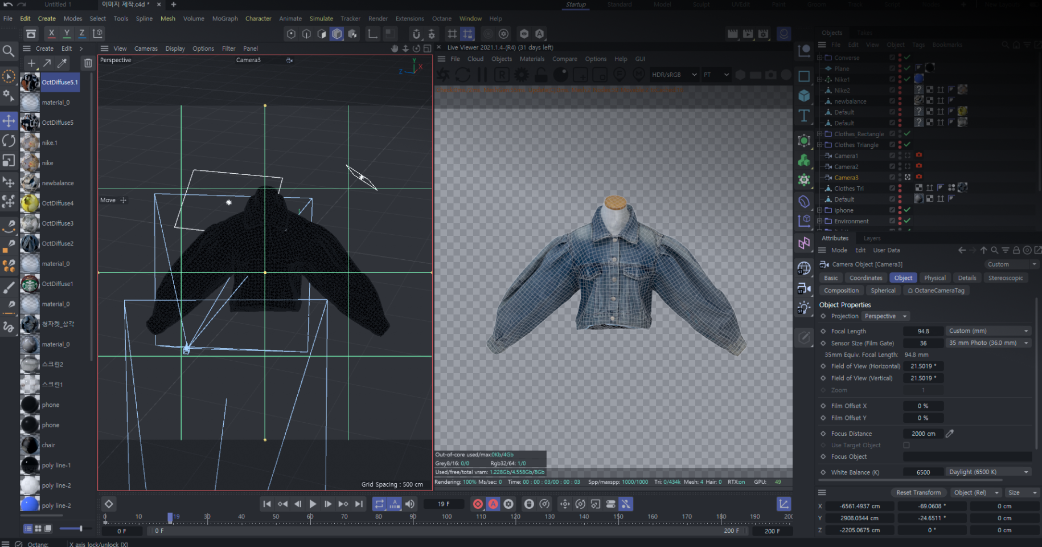The height and width of the screenshot is (547, 1042).
Task: Select the Rotate tool in the left toolbar
Action: (x=9, y=140)
